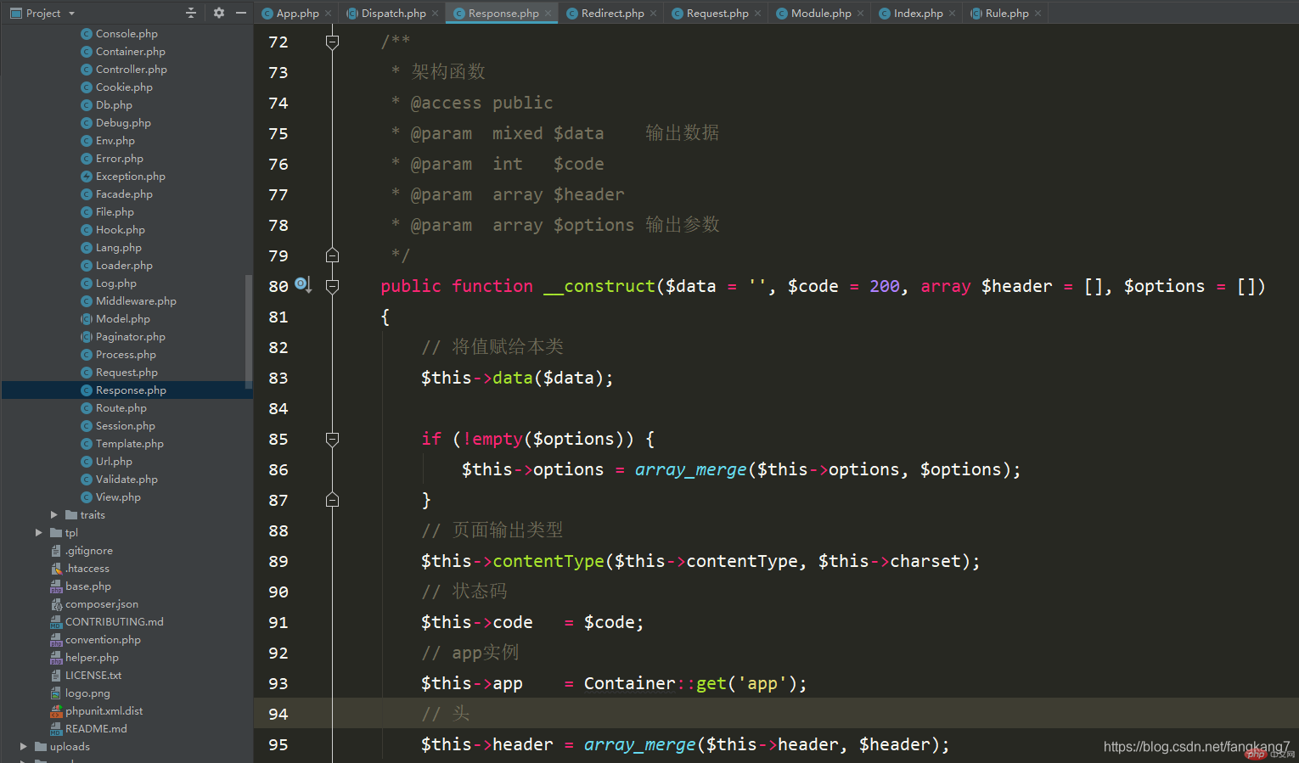Click the Db.php class icon
The width and height of the screenshot is (1299, 763).
[87, 105]
